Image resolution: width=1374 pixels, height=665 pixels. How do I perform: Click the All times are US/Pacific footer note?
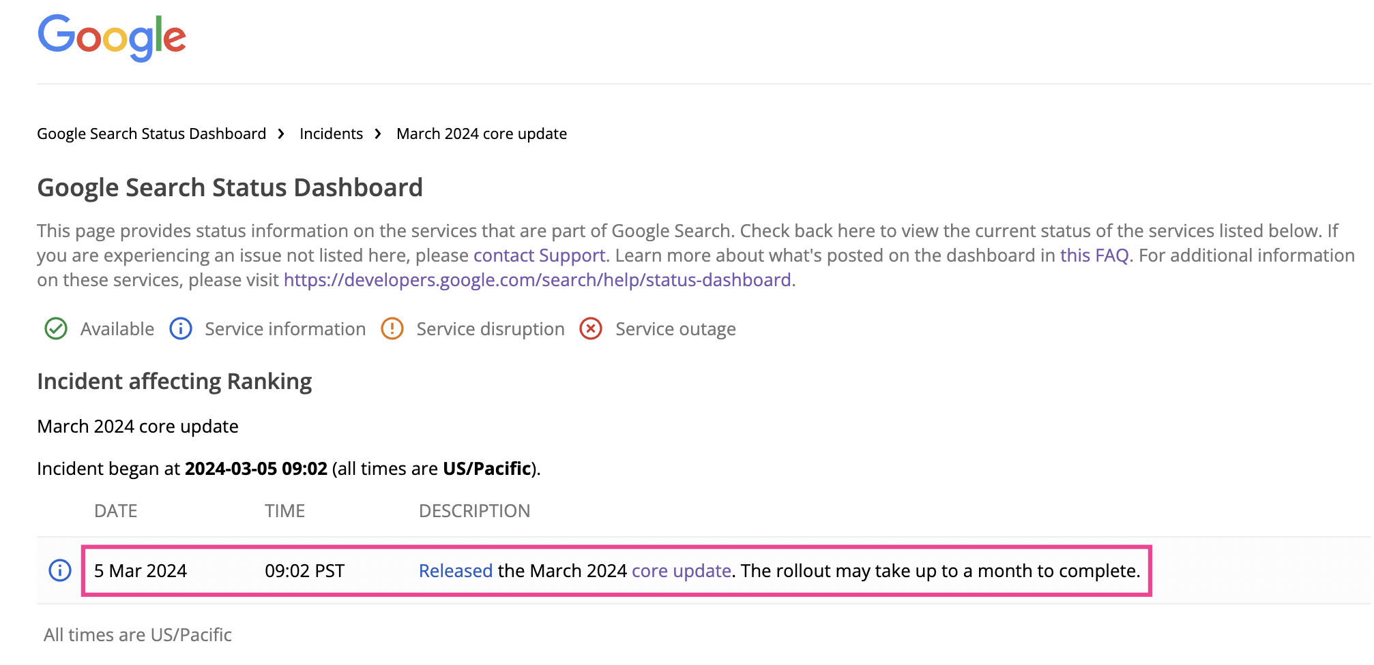pos(138,635)
